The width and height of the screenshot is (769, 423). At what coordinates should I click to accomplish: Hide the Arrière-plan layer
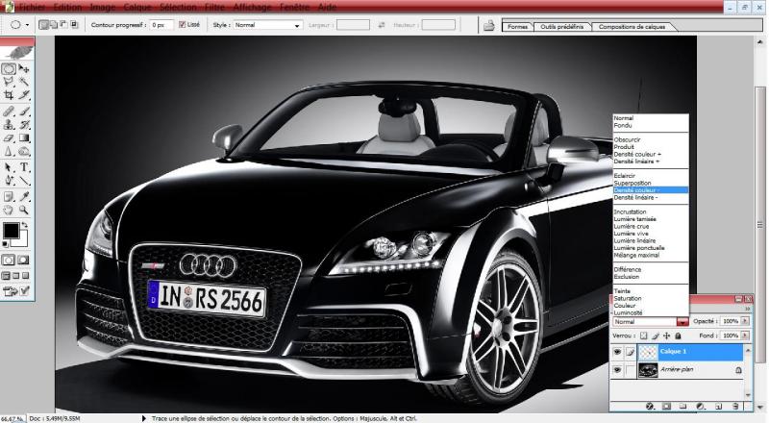(617, 370)
